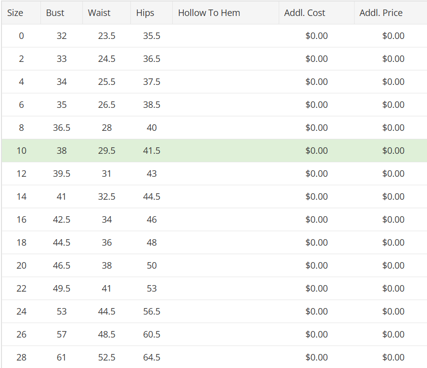Select the Size column header

(21, 13)
